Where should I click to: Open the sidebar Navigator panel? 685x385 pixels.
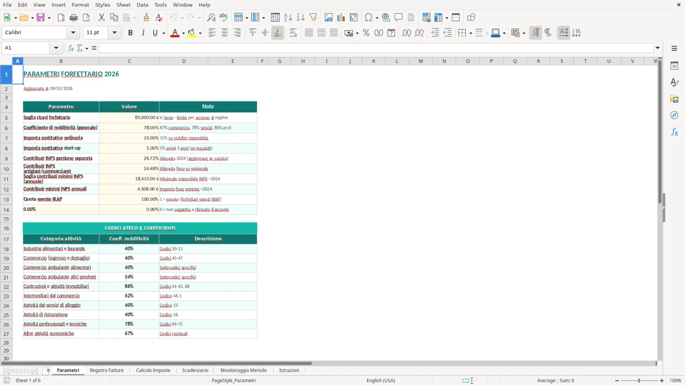[674, 115]
